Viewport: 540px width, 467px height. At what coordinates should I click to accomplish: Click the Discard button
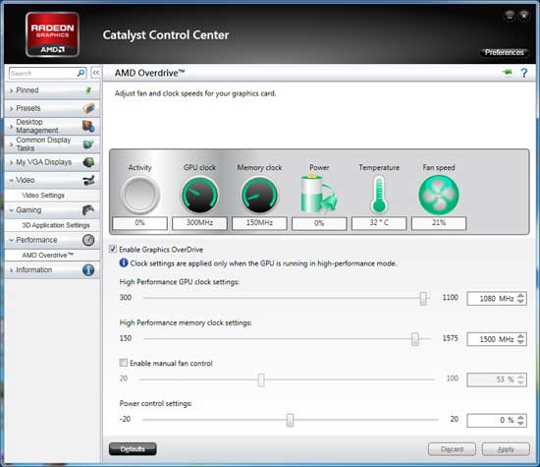click(x=452, y=449)
